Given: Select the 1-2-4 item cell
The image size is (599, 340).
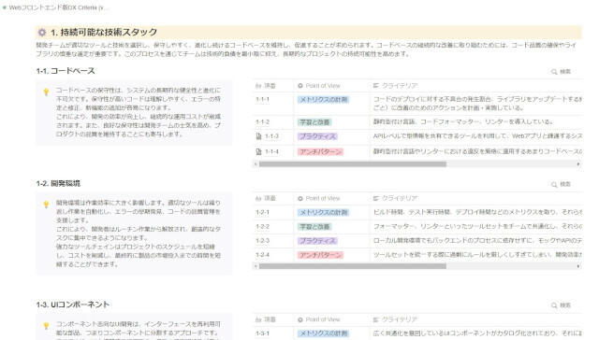Looking at the screenshot, I should click(x=263, y=255).
